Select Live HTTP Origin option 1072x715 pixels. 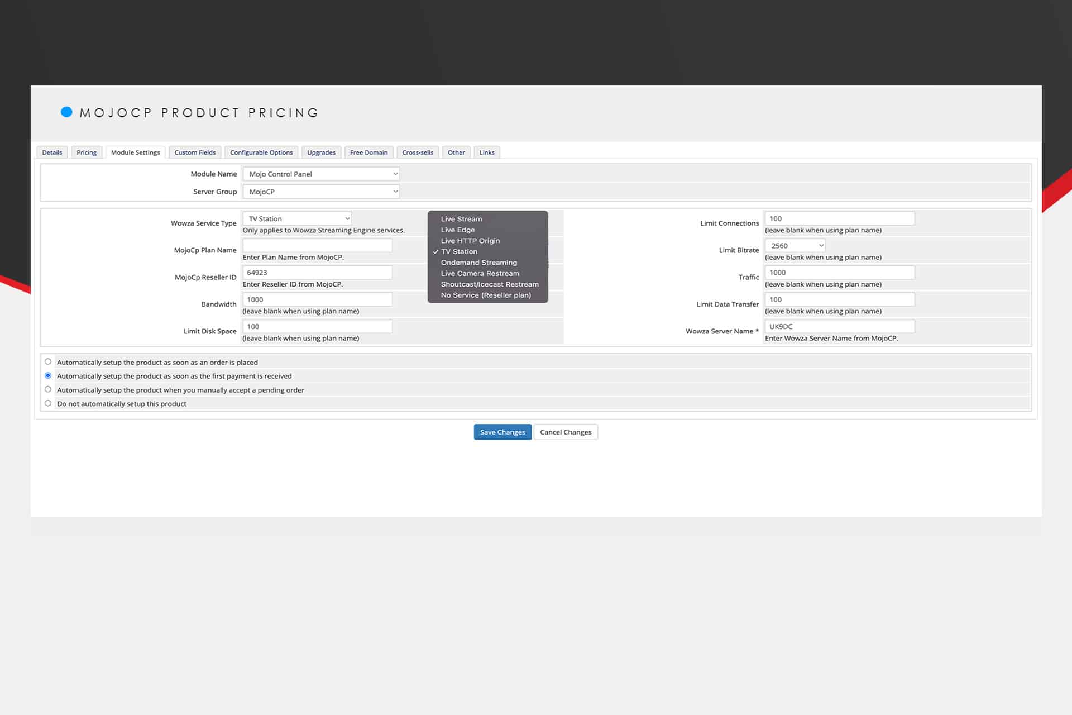(x=470, y=241)
